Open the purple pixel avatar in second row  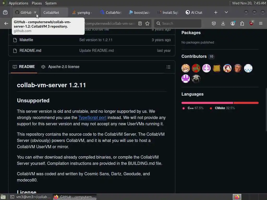point(186,79)
